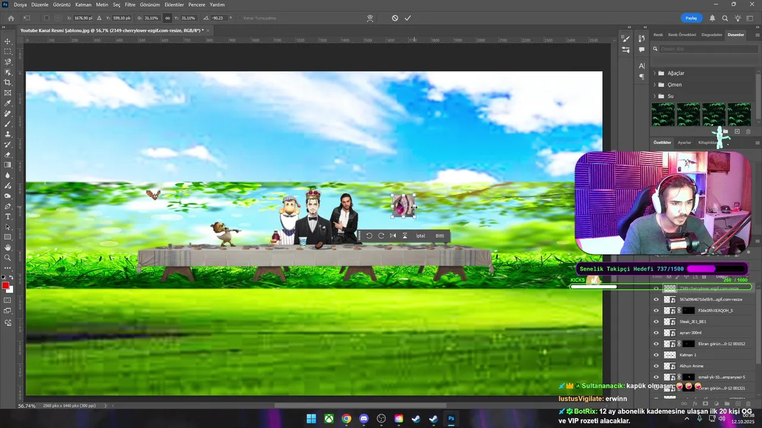Select the Lasso tool
The height and width of the screenshot is (428, 762).
coord(8,62)
